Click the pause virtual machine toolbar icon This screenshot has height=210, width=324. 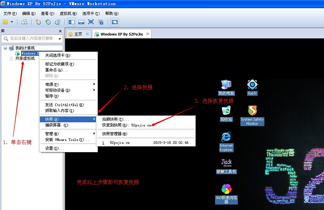[5, 22]
